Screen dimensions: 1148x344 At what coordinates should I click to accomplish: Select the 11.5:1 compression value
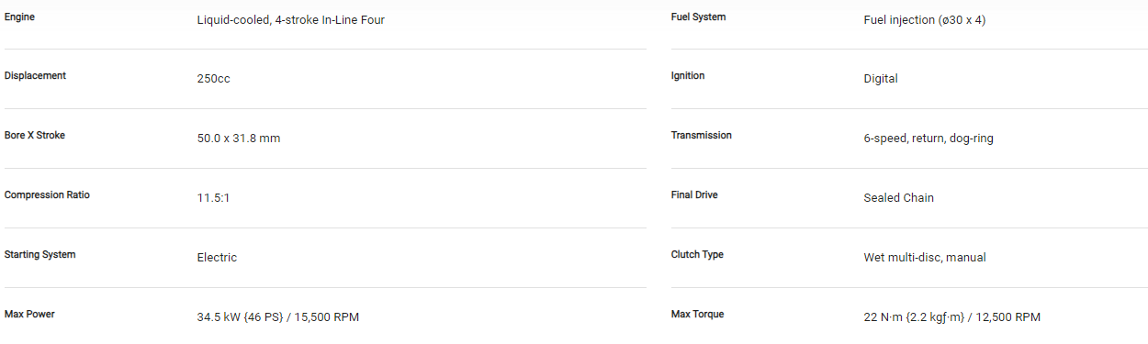213,198
